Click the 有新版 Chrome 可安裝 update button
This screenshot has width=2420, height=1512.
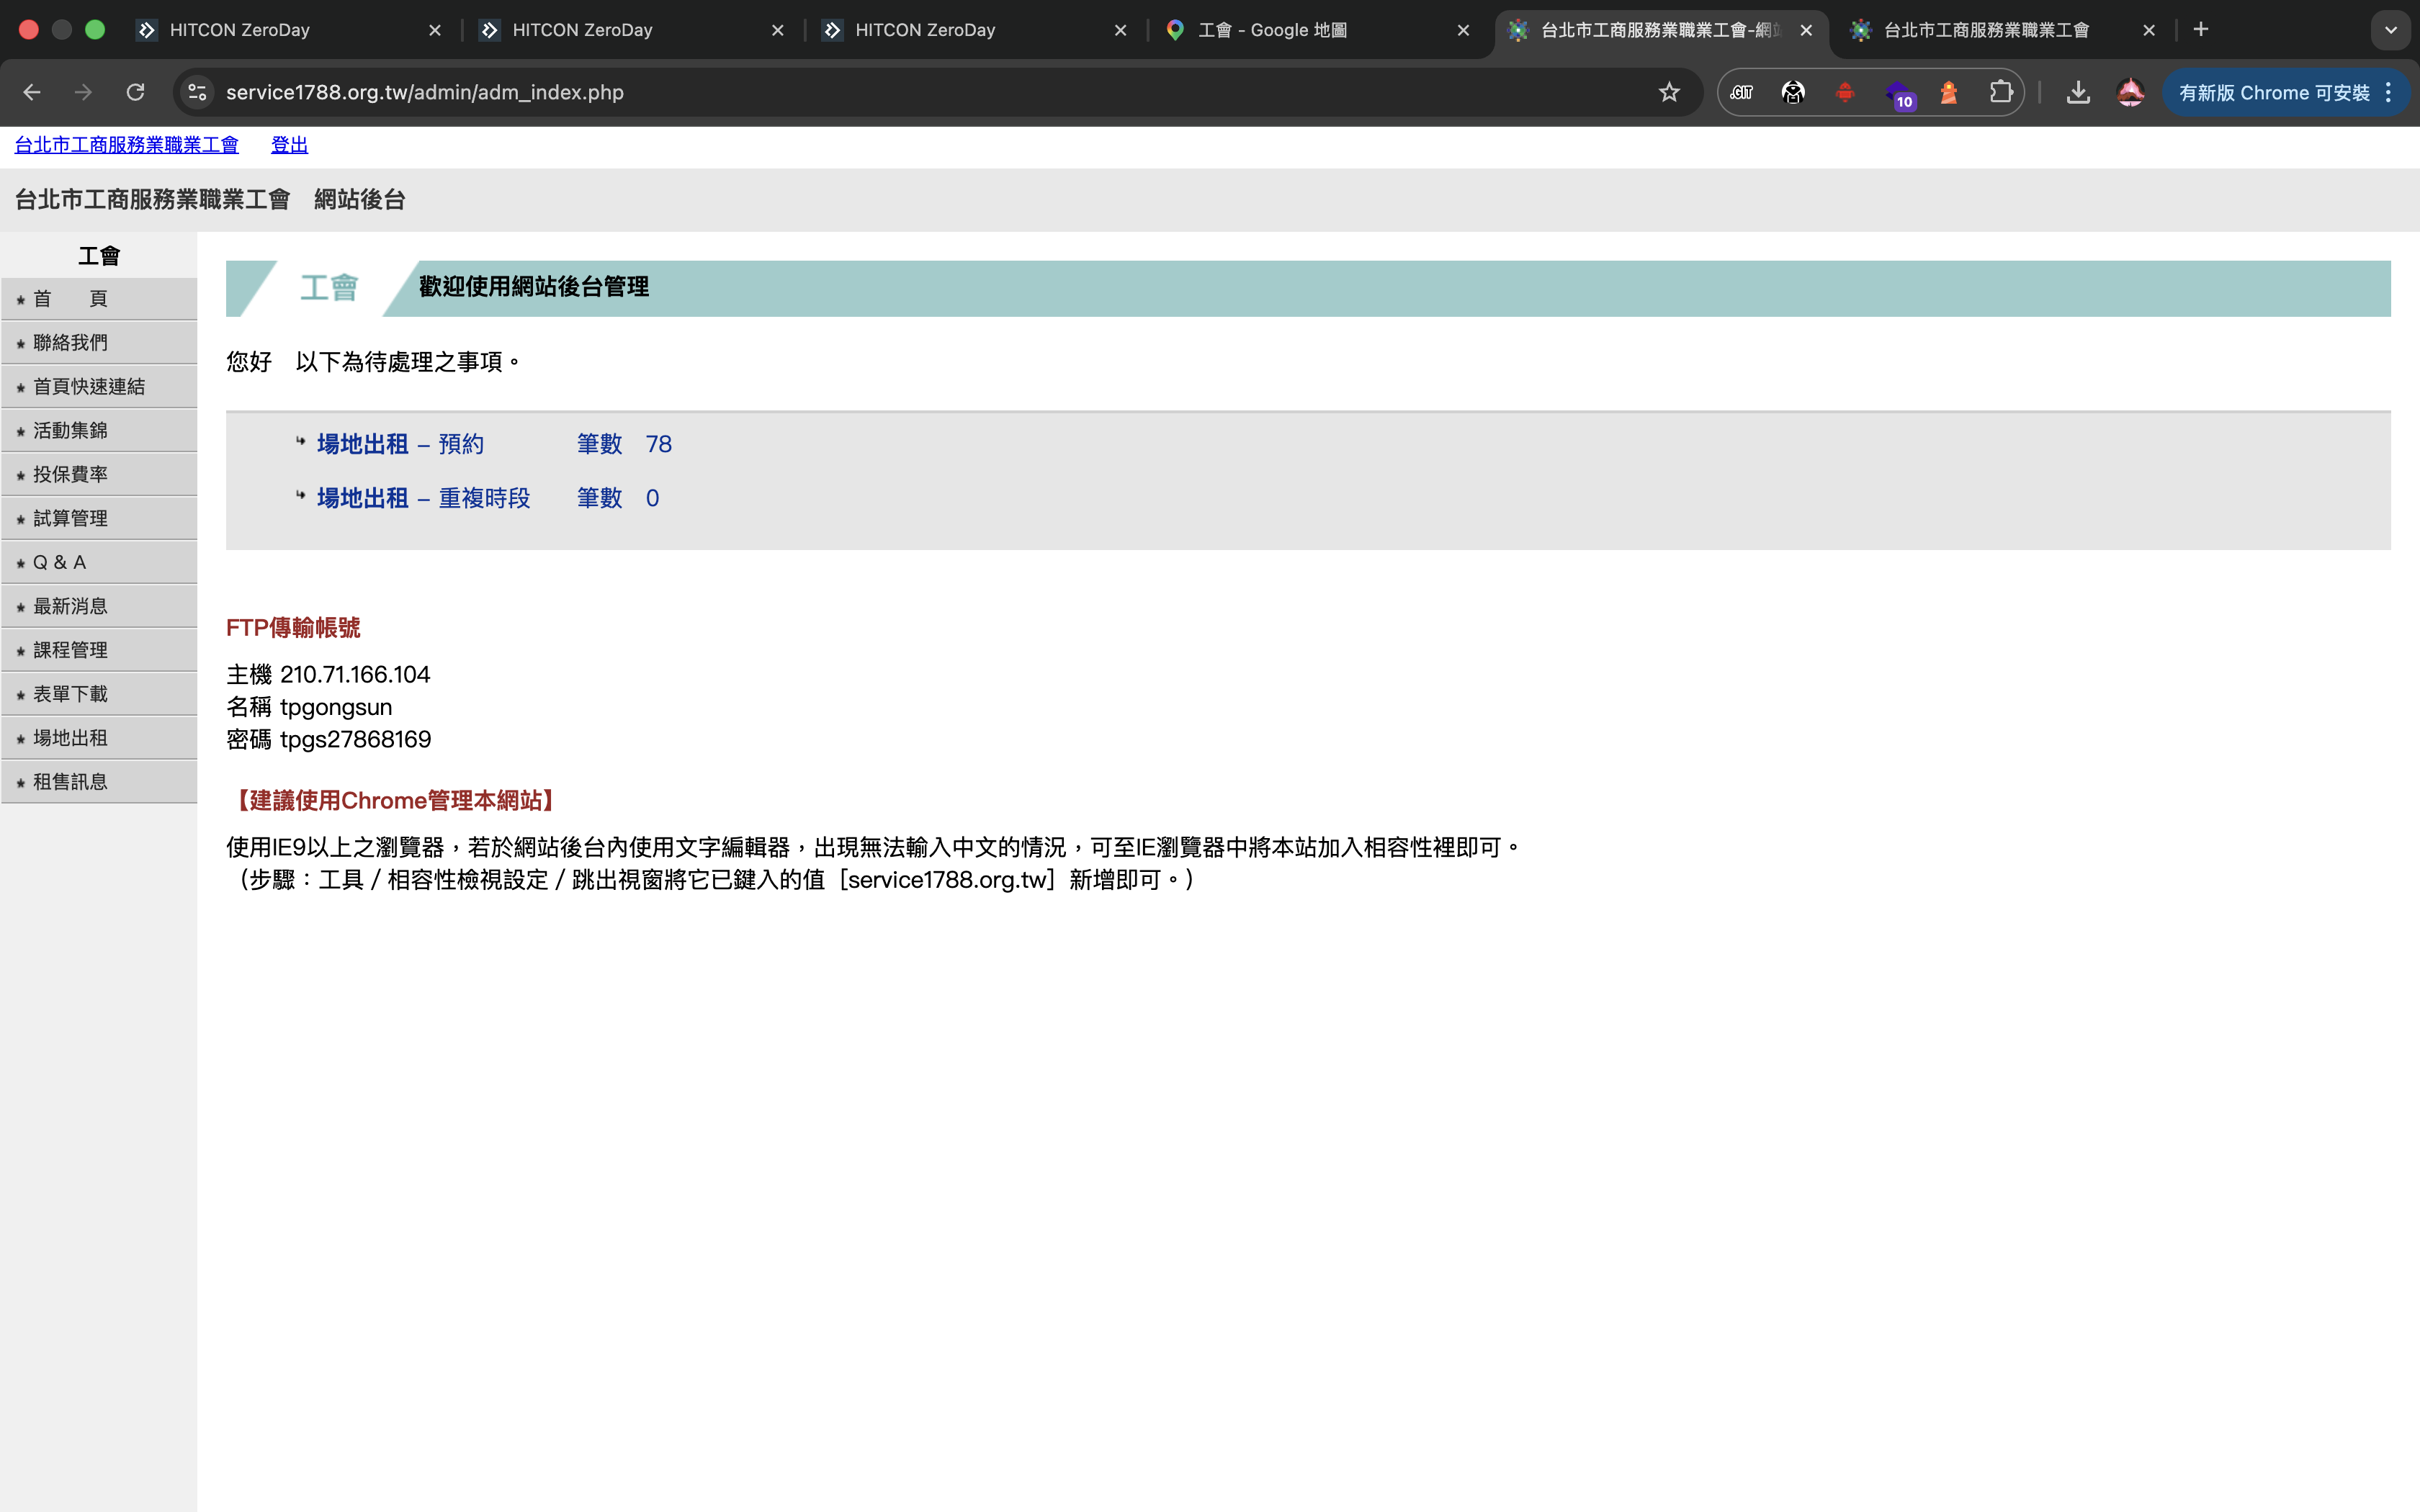click(2273, 93)
